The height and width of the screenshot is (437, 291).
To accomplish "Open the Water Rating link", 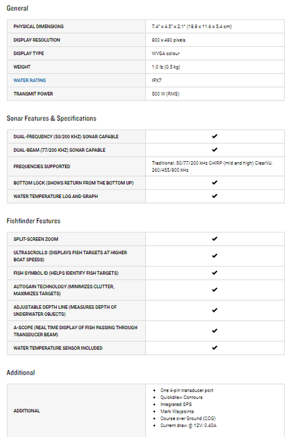I will coord(29,81).
